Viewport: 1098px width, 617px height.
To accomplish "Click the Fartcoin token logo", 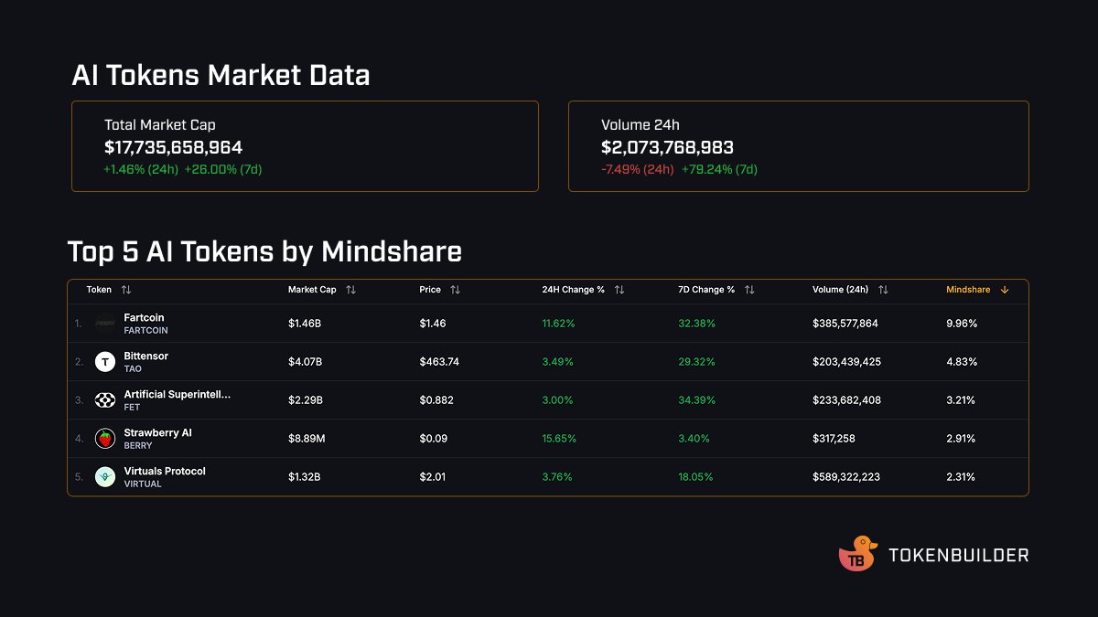I will (x=105, y=324).
